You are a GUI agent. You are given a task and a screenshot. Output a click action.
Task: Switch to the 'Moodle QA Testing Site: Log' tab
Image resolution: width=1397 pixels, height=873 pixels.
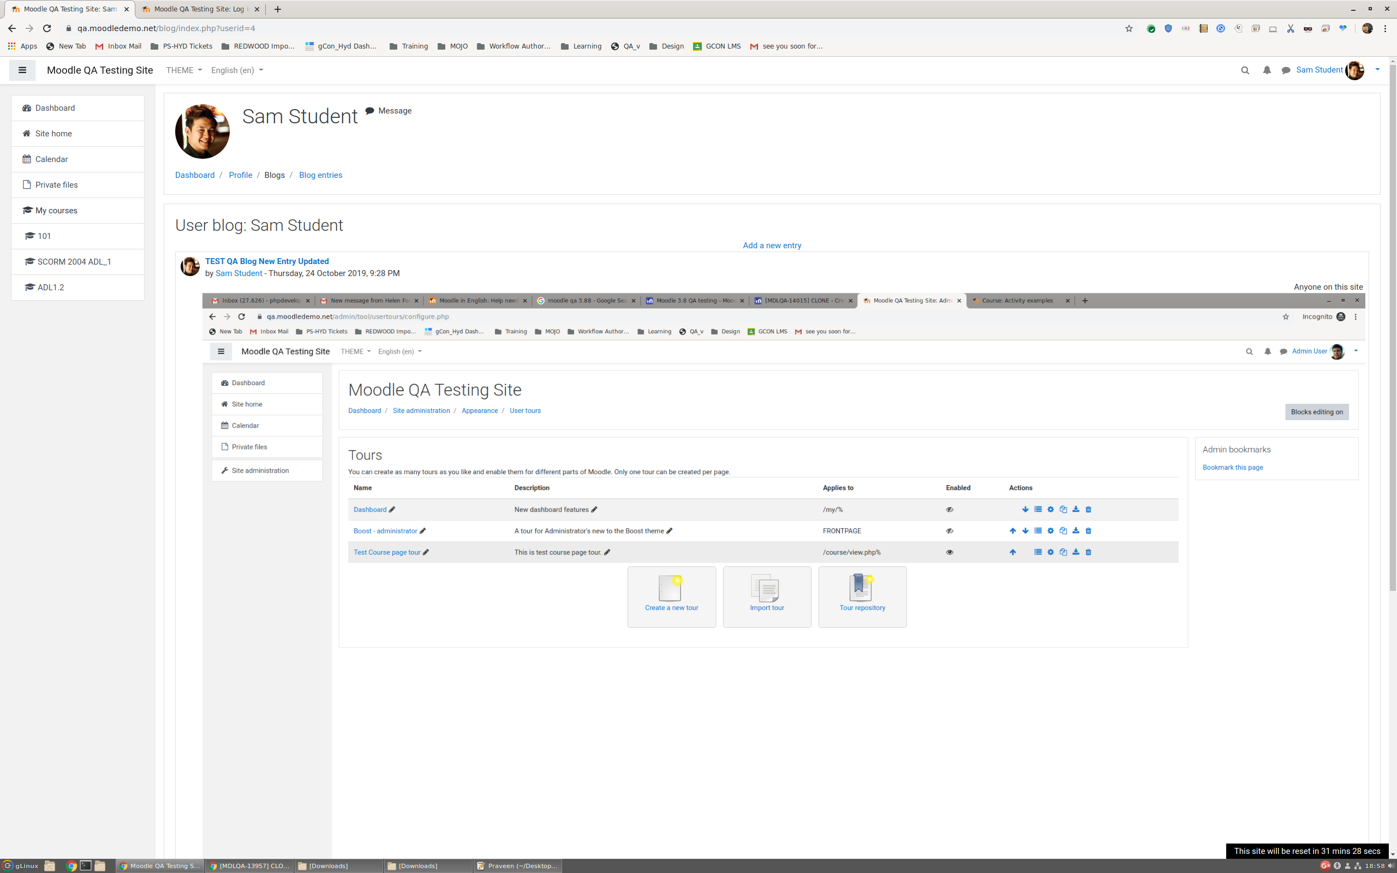click(x=201, y=9)
